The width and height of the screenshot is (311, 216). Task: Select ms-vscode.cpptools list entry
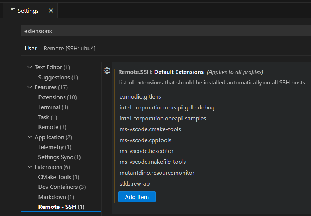[146, 140]
